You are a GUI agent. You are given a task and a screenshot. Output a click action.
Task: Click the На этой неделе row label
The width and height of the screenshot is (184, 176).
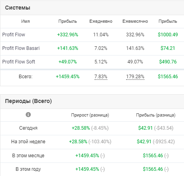point(28,142)
